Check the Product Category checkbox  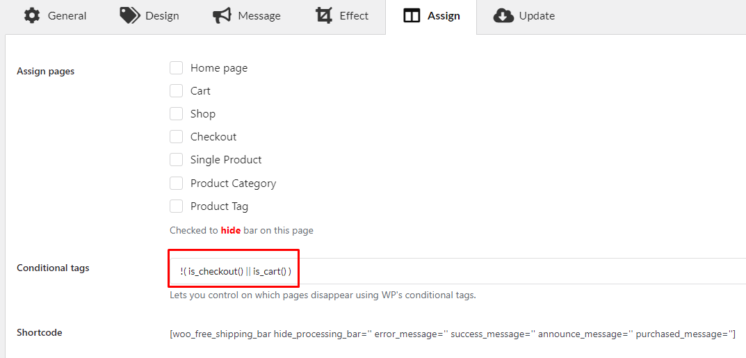tap(177, 183)
